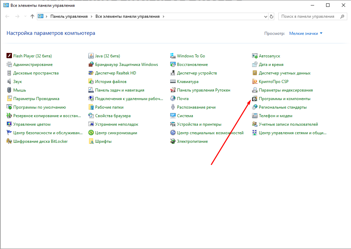The height and width of the screenshot is (249, 351).
Task: Click the Панель управления breadcrumb
Action: pos(69,16)
